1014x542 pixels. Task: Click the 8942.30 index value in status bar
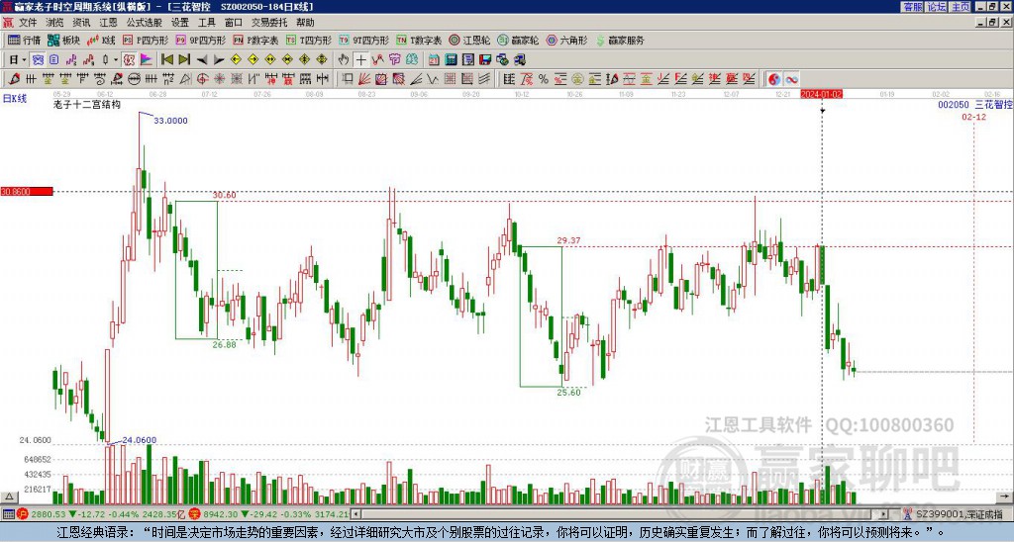click(221, 514)
